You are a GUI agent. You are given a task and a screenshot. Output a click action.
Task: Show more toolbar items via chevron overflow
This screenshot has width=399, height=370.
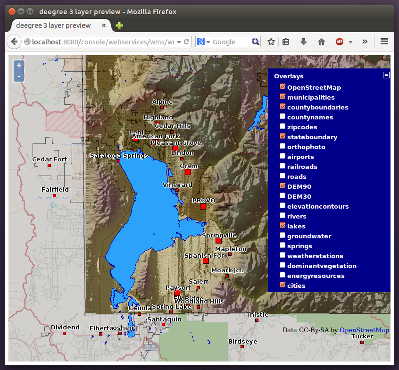tap(365, 42)
